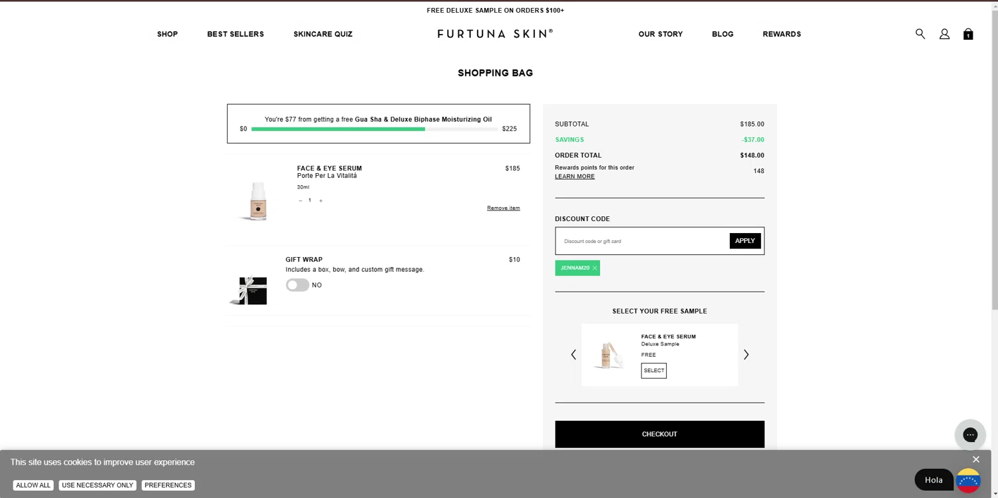Show next free sample with right arrow
Screen dimensions: 998x498
(746, 355)
